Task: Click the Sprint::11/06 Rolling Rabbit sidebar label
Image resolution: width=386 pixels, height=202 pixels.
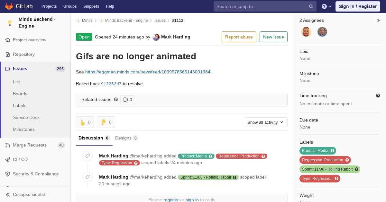Action: pos(330,169)
